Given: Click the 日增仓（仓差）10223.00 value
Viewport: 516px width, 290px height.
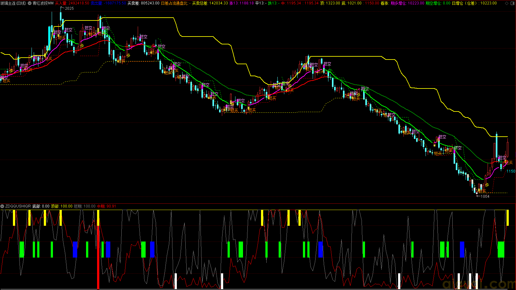Looking at the screenshot, I should coord(474,3).
